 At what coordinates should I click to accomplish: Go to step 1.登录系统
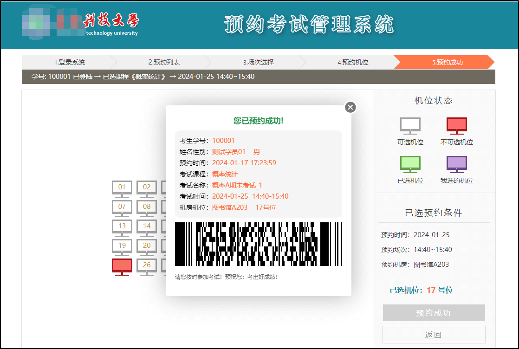(x=70, y=62)
